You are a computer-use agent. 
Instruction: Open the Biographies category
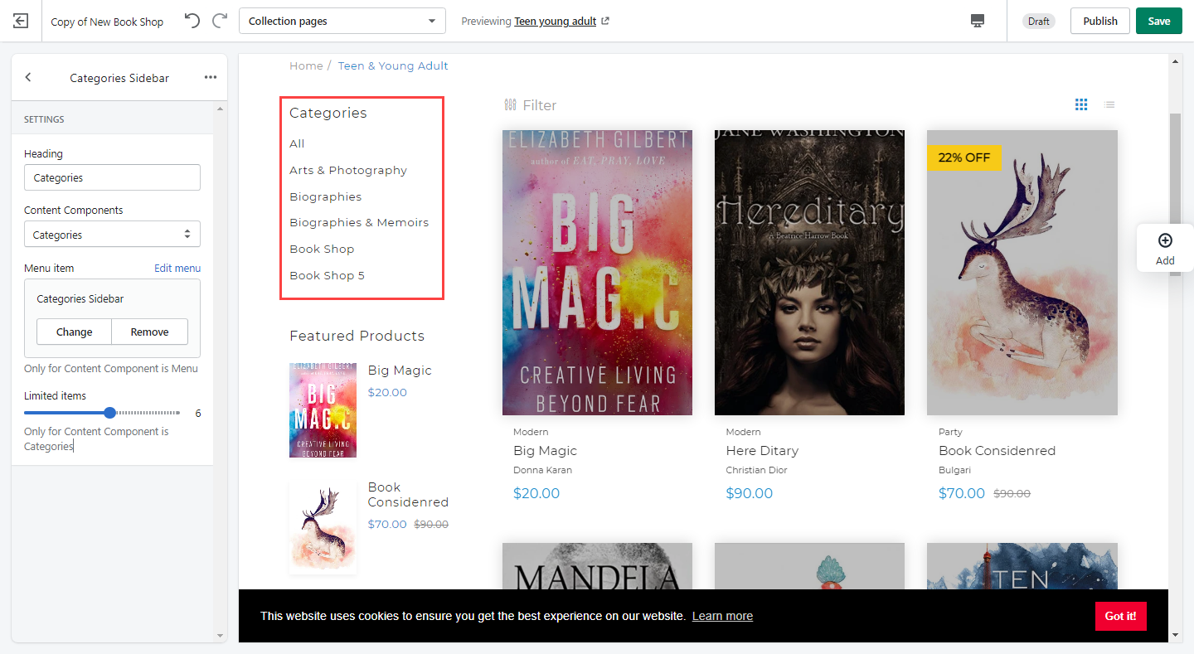(325, 196)
